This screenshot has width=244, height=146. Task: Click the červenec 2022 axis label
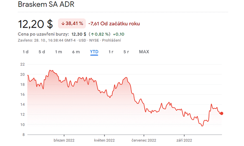(144, 140)
